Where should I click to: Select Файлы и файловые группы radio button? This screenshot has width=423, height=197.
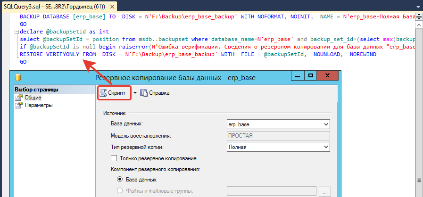pyautogui.click(x=119, y=191)
